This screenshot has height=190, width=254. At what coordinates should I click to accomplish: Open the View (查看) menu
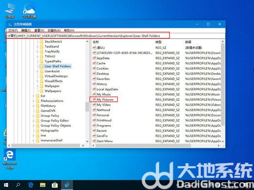pos(39,30)
